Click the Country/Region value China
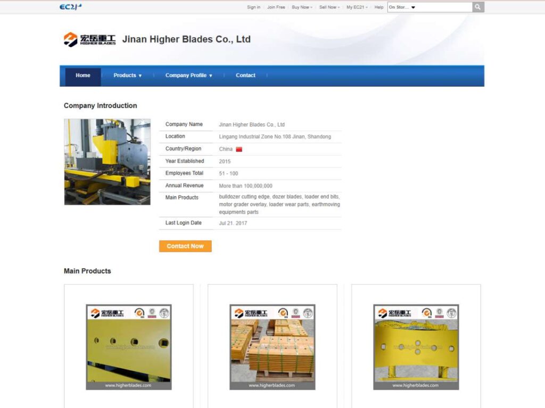 coord(226,149)
